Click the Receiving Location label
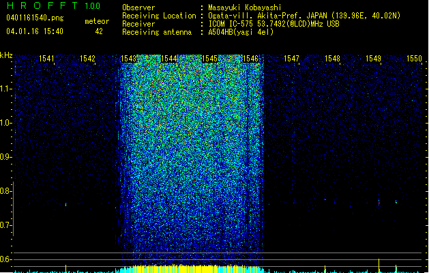Viewport: 429px width, 273px height. click(159, 16)
